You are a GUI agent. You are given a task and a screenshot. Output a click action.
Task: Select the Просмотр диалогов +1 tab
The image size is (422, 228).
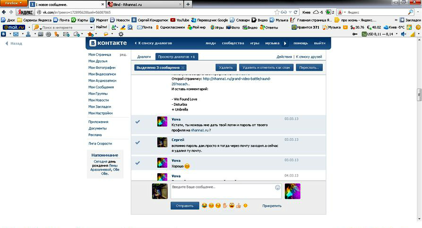pos(177,57)
